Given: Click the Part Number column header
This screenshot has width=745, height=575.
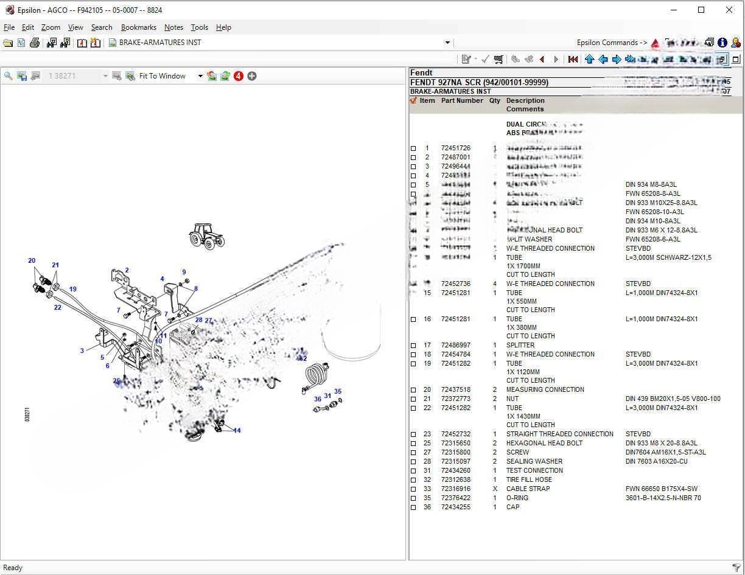Looking at the screenshot, I should pos(462,101).
